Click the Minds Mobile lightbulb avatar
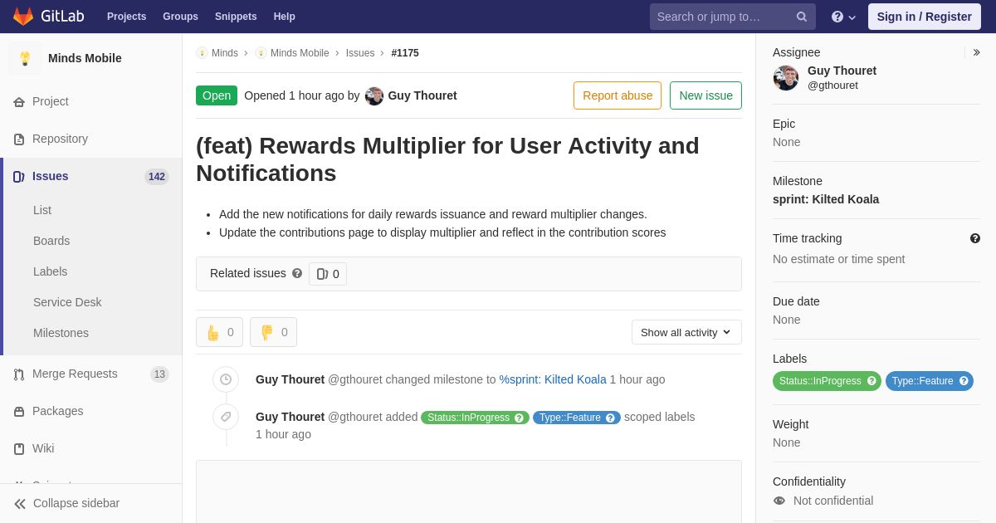The image size is (996, 523). (25, 58)
